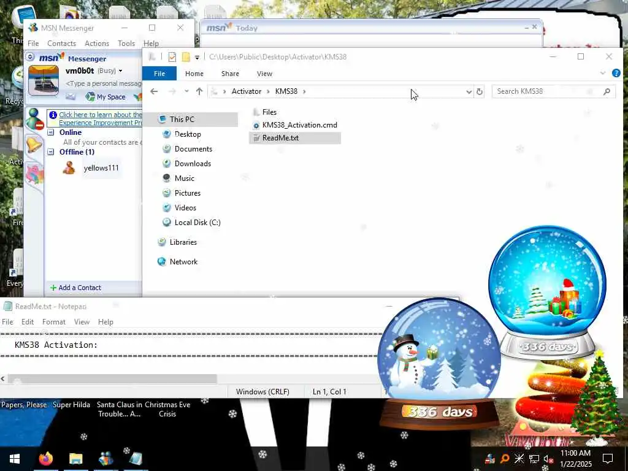The image size is (628, 471).
Task: Launch Firefox from the taskbar
Action: [x=45, y=459]
